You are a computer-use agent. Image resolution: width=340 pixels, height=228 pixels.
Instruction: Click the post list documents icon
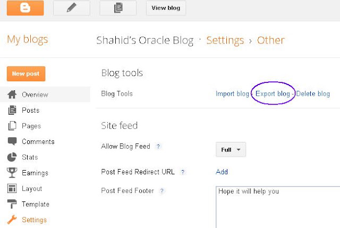[x=118, y=8]
